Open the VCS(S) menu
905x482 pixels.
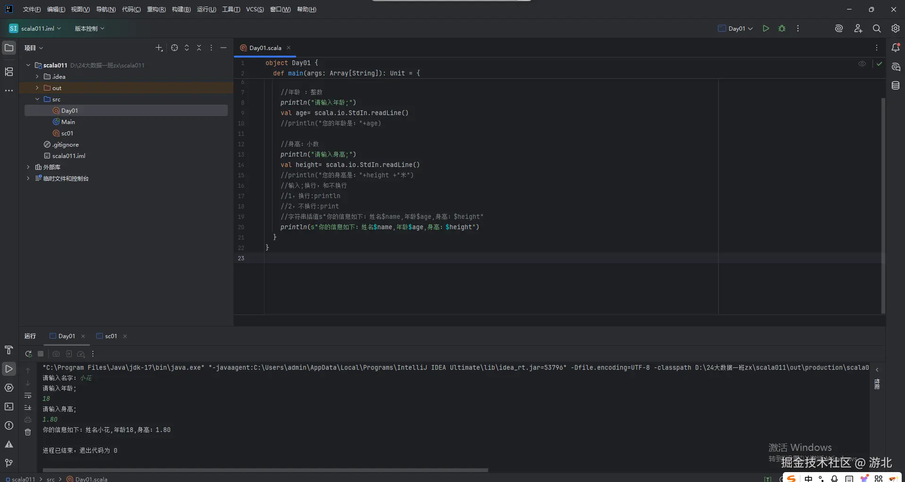point(255,9)
